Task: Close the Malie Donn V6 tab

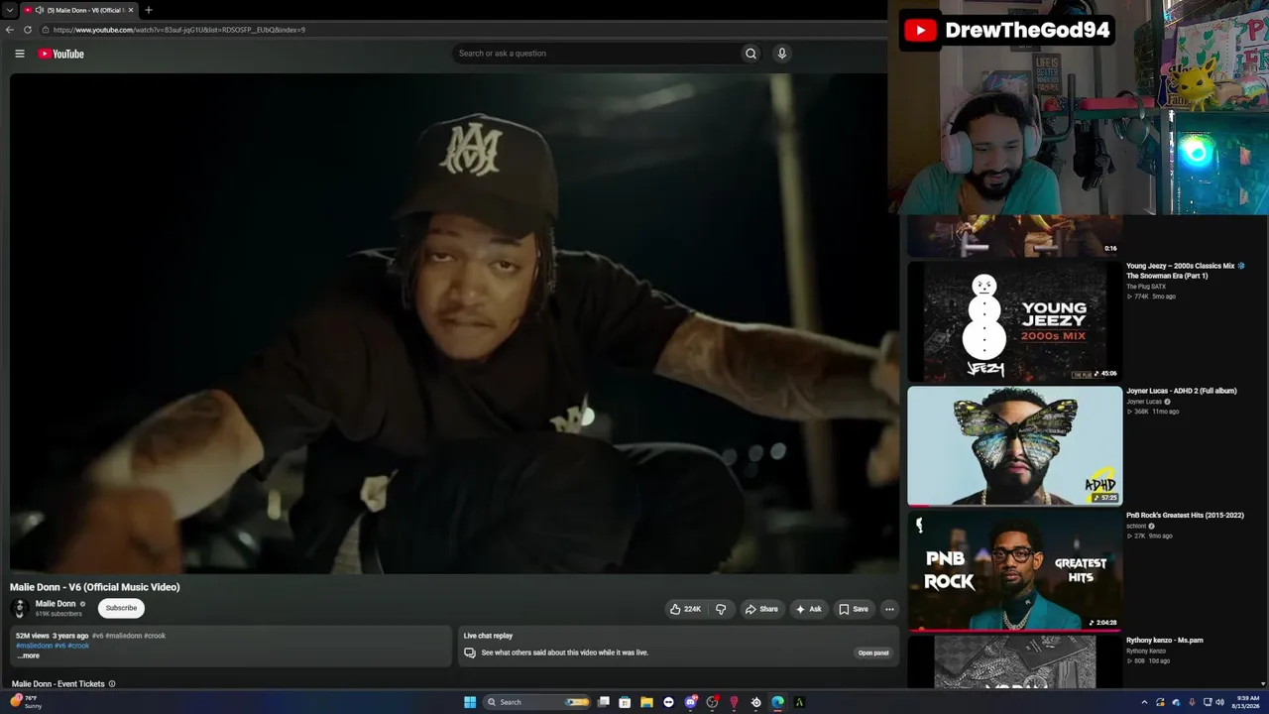Action: [x=131, y=10]
